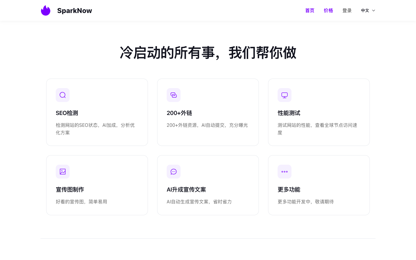Click the 200+外链 chain link icon
The height and width of the screenshot is (260, 416).
pos(174,95)
